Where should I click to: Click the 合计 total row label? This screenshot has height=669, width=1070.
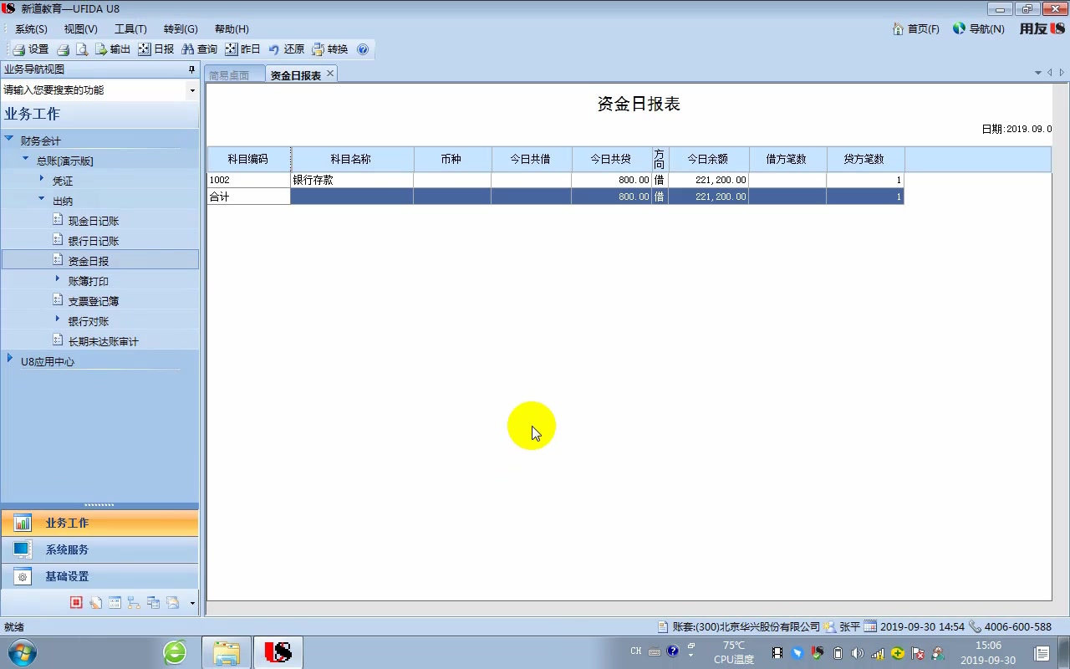pyautogui.click(x=249, y=197)
